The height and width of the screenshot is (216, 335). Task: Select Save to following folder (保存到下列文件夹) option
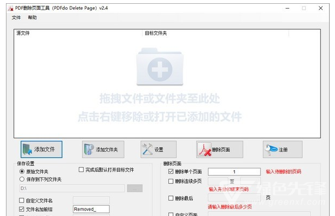pyautogui.click(x=22, y=179)
